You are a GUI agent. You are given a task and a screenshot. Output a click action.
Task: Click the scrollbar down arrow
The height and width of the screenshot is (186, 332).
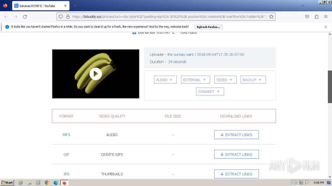[330, 177]
